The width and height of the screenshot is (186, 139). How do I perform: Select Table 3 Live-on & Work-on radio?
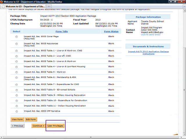click(x=17, y=61)
